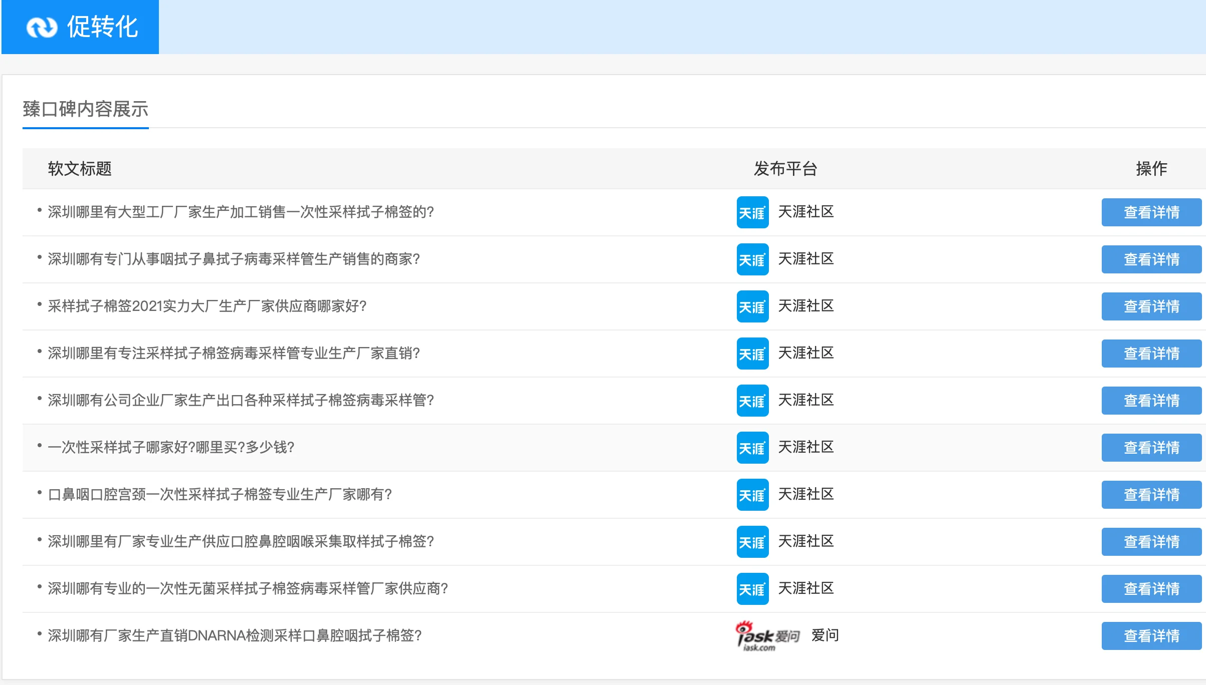Click 天涯 icon in 公司企业厂家生产出口 row
1206x685 pixels.
(x=752, y=401)
